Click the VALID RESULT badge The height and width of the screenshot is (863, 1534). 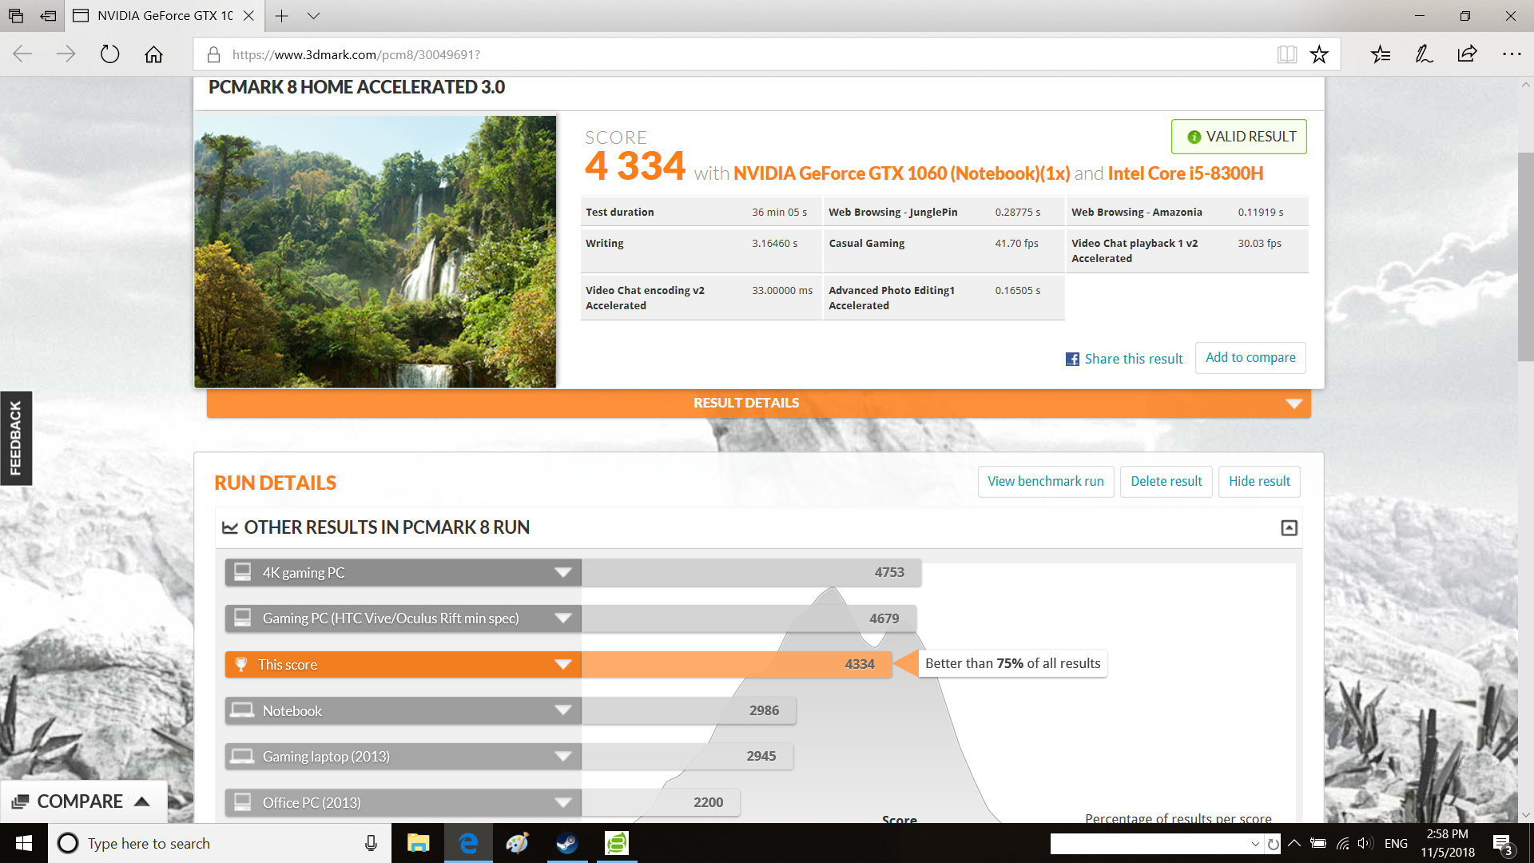(x=1238, y=137)
